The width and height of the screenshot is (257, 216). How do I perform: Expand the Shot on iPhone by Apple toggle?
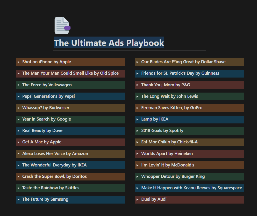pos(18,62)
